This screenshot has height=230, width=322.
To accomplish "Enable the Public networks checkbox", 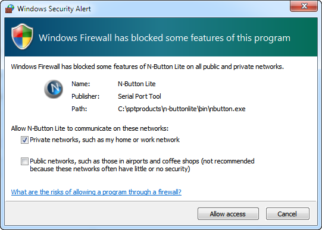I will (24, 161).
